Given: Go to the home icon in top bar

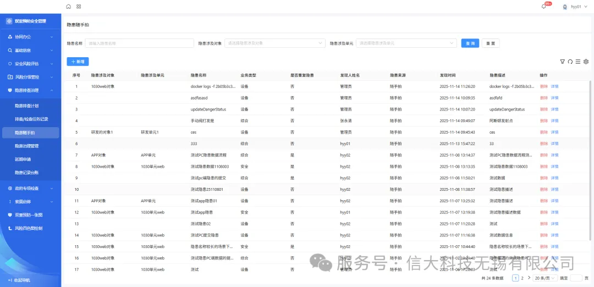Looking at the screenshot, I should (x=68, y=7).
